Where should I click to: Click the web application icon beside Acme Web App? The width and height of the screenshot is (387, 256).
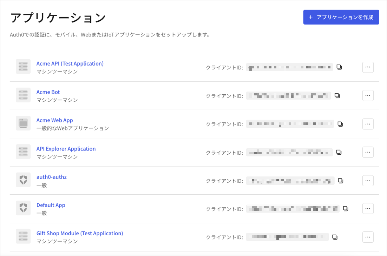tap(23, 123)
